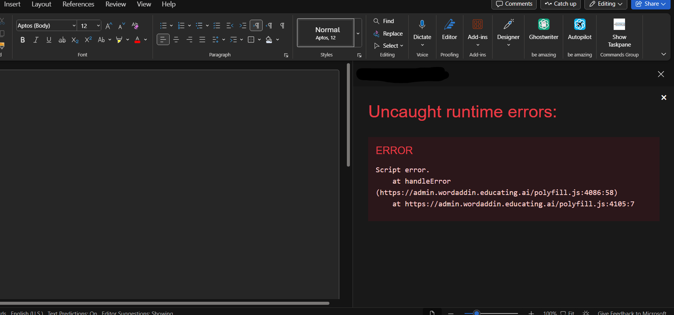The image size is (674, 315).
Task: Open the Help tab
Action: click(x=168, y=4)
